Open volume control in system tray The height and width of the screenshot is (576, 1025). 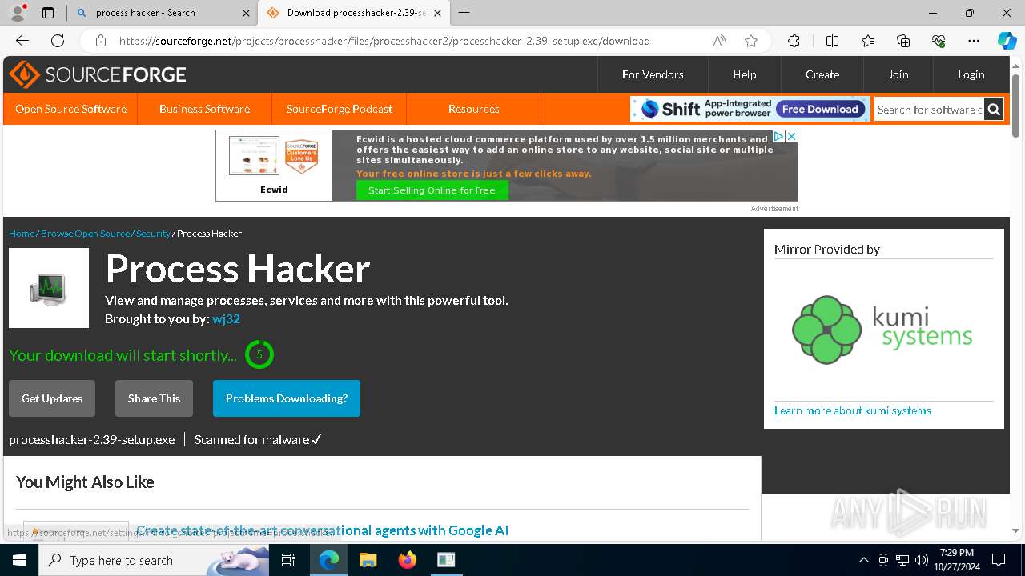click(922, 560)
